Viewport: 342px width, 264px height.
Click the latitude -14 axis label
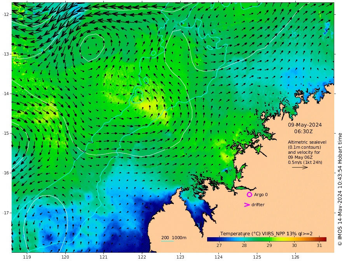6,94
